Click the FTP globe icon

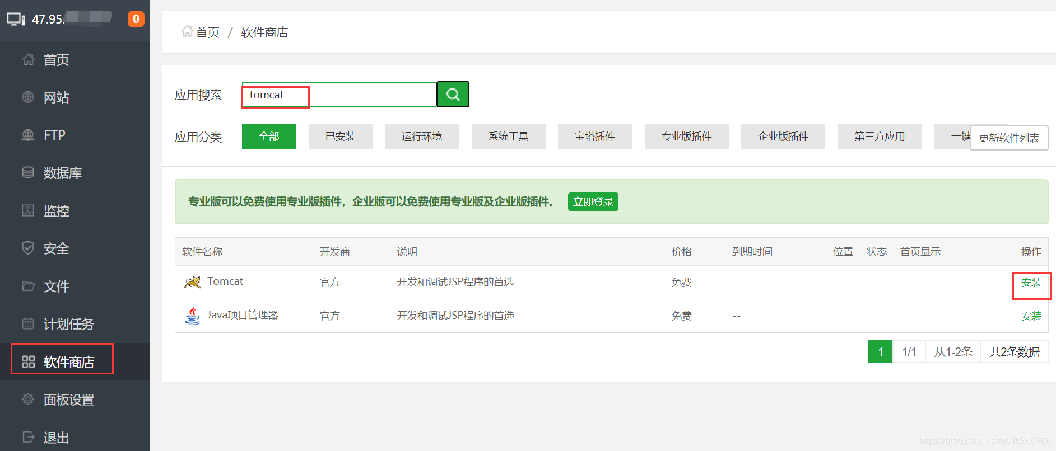coord(28,135)
